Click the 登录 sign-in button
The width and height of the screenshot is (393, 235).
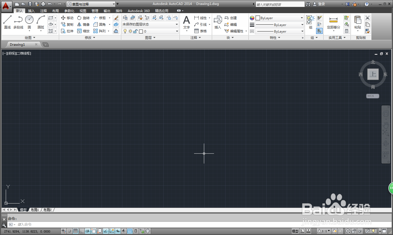319,4
